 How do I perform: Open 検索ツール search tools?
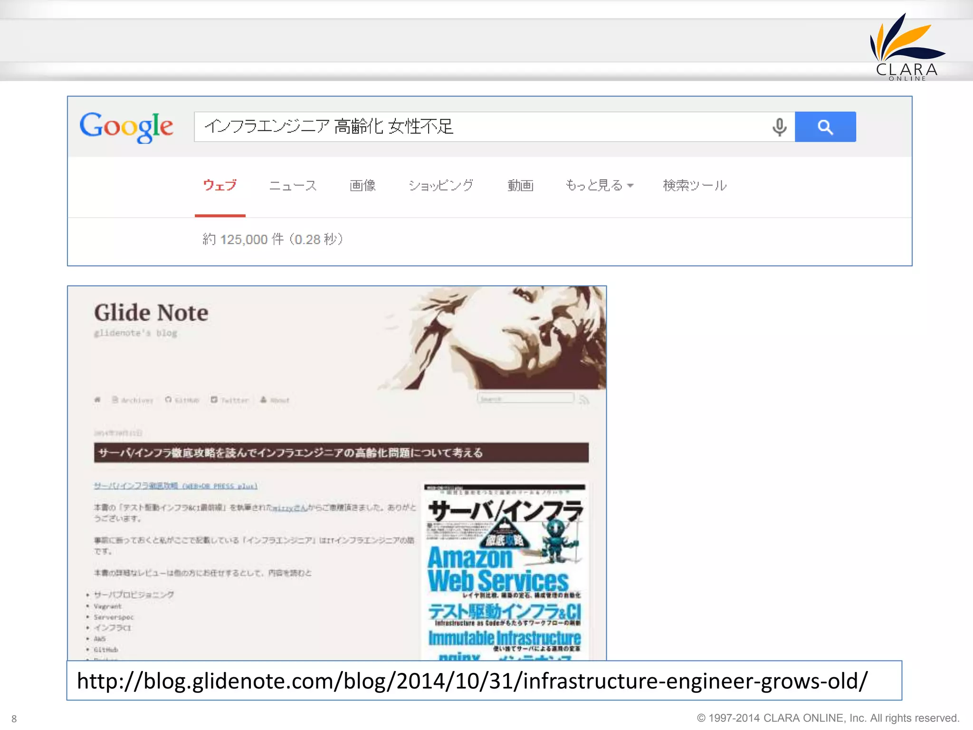click(x=695, y=185)
